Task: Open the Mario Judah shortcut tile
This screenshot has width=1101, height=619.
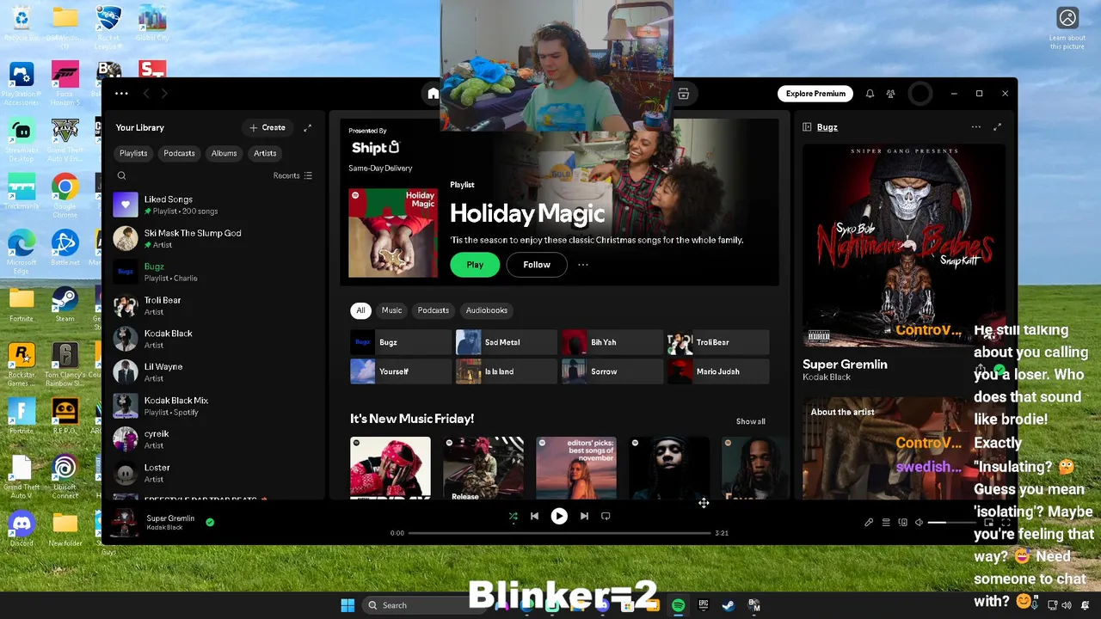Action: coord(718,371)
